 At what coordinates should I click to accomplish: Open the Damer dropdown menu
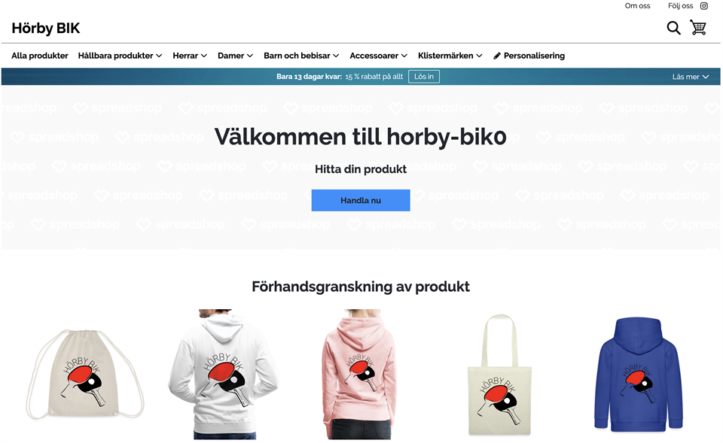235,56
